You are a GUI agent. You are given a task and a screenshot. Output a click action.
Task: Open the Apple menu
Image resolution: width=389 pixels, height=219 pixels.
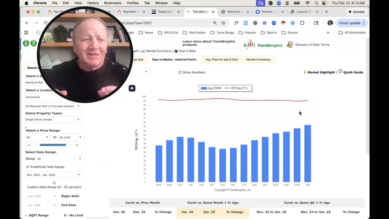tap(26, 3)
